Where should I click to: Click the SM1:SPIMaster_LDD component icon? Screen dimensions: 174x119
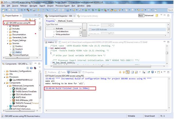coord(13,100)
